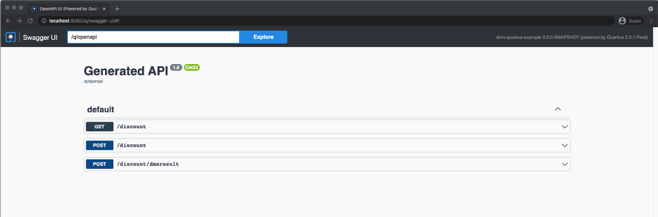Screen dimensions: 658x217
Task: Click the browser menu icon at tab bar end
Action: coord(650,9)
